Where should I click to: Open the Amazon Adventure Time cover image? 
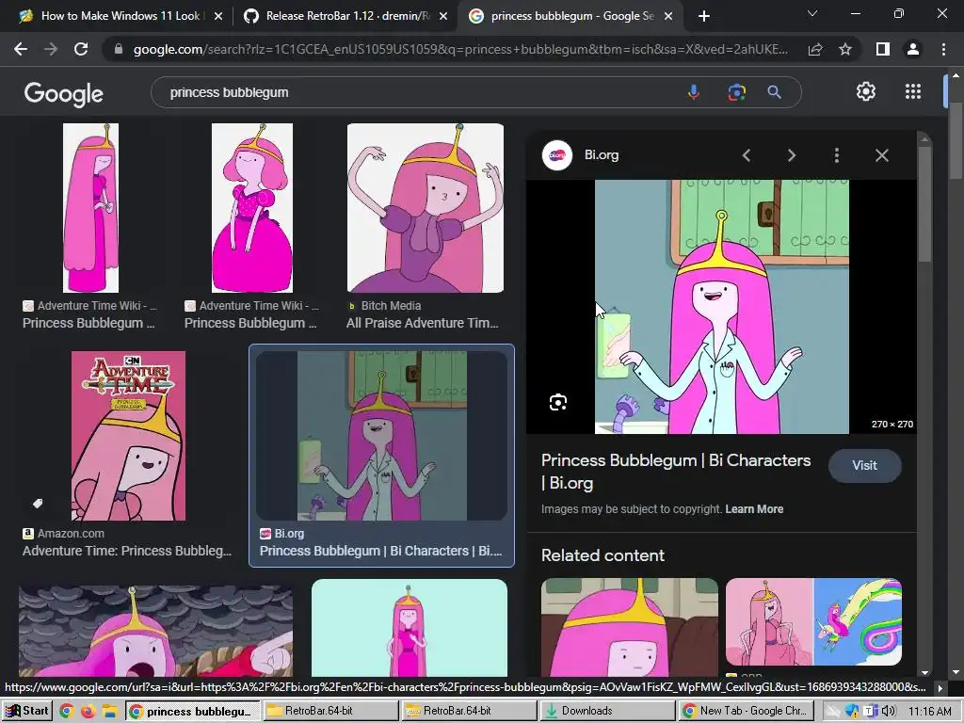(x=128, y=436)
